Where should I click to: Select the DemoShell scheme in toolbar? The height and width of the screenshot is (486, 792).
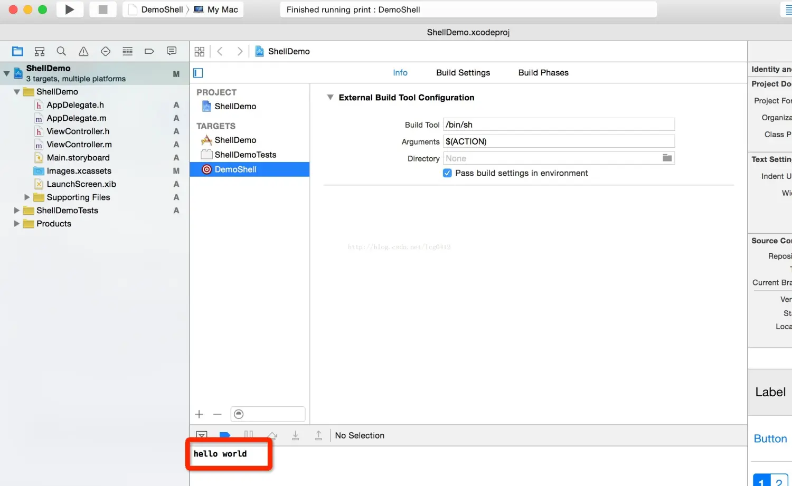click(156, 9)
